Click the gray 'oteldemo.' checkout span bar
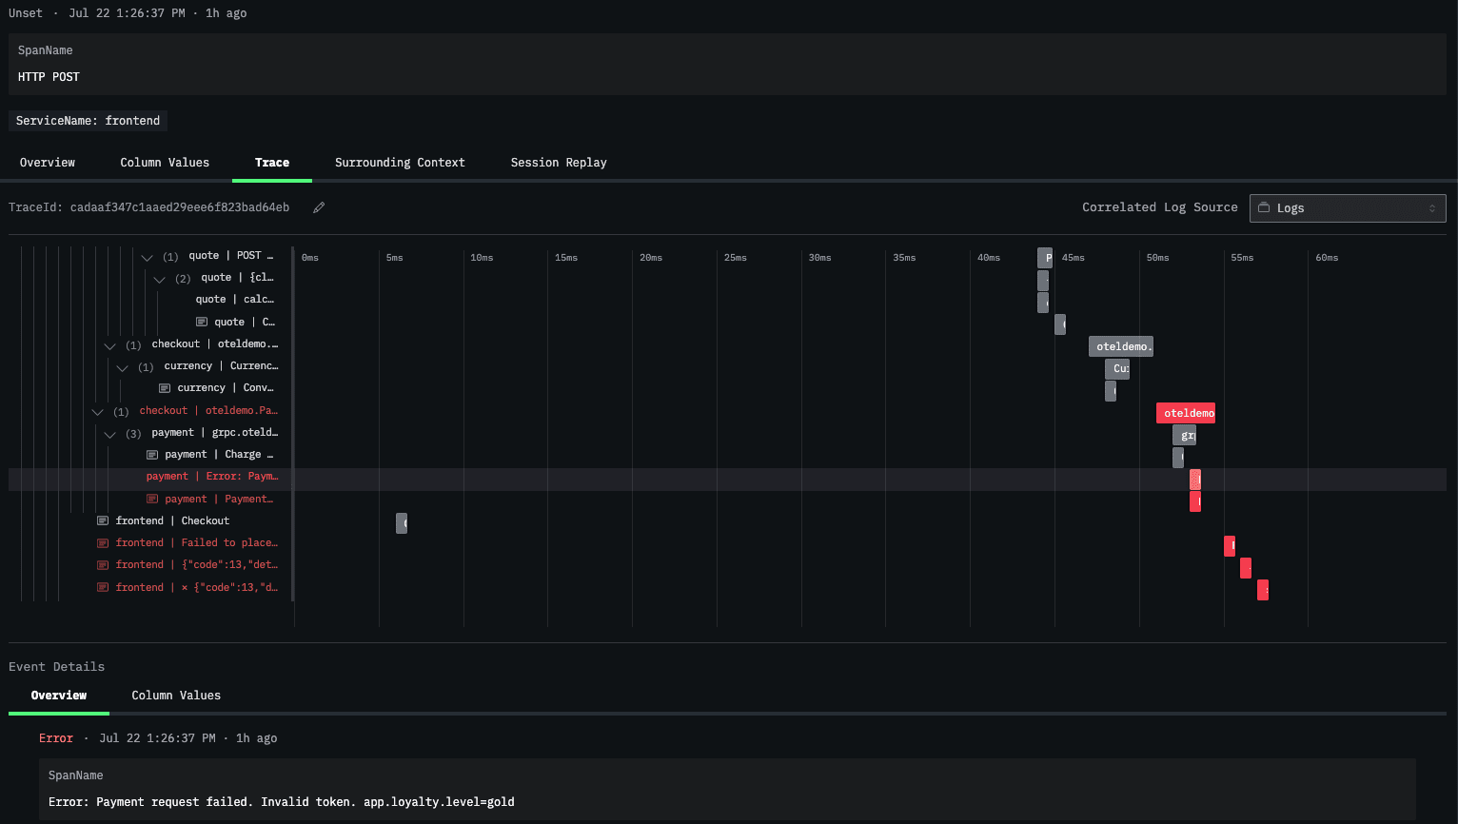Image resolution: width=1458 pixels, height=824 pixels. point(1120,346)
